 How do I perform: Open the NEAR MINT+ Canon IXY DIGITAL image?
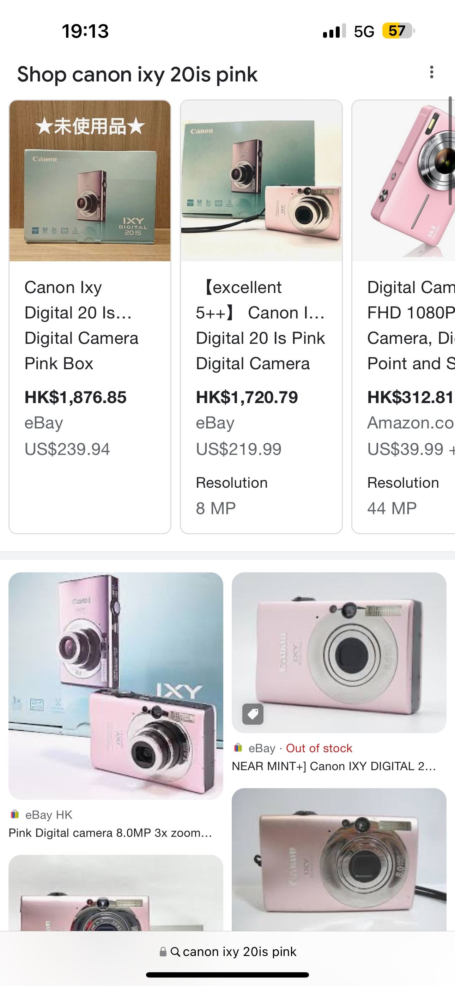pos(339,651)
